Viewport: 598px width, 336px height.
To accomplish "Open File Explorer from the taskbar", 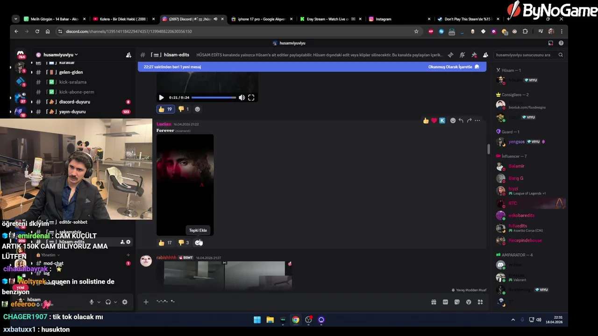I will pos(270,320).
